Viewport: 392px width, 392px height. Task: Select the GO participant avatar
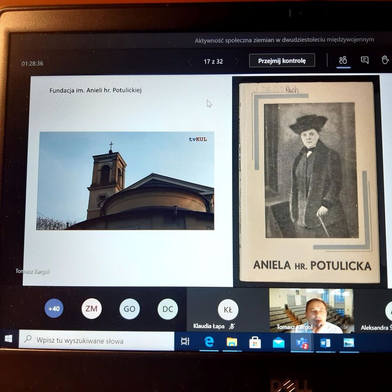click(129, 309)
